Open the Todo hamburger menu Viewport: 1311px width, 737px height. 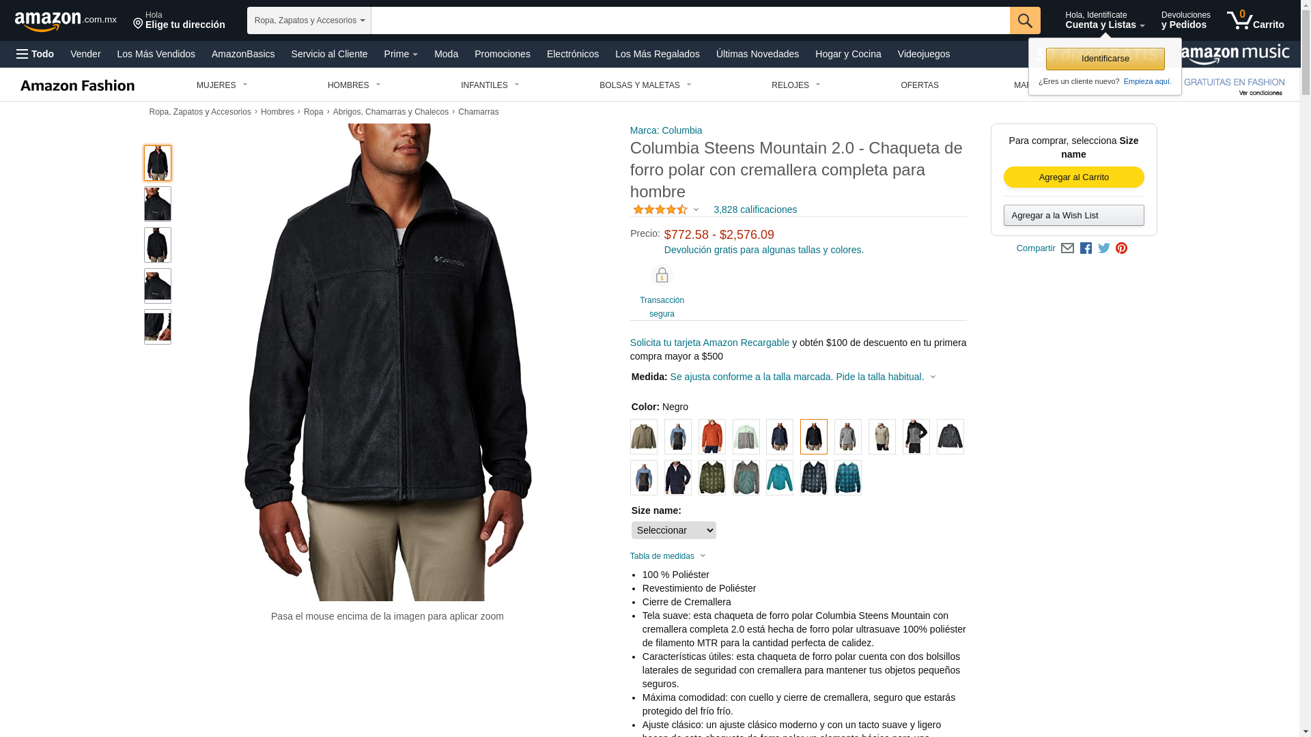point(36,54)
